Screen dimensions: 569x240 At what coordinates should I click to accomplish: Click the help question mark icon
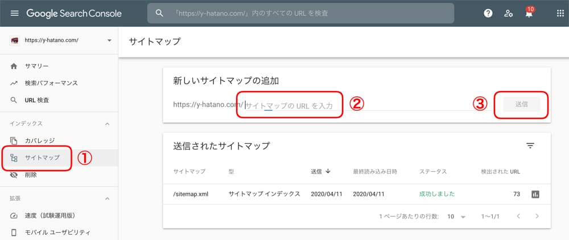(488, 13)
